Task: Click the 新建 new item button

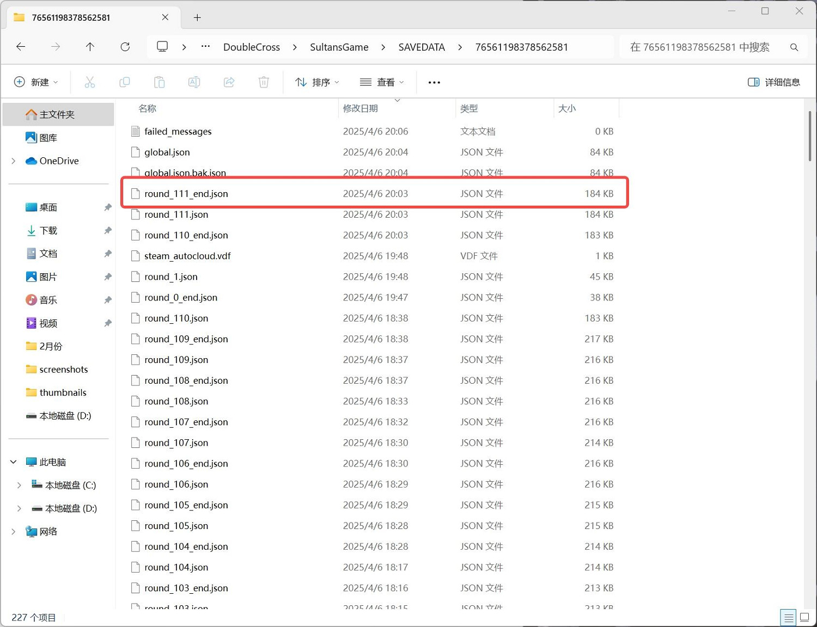Action: click(36, 82)
